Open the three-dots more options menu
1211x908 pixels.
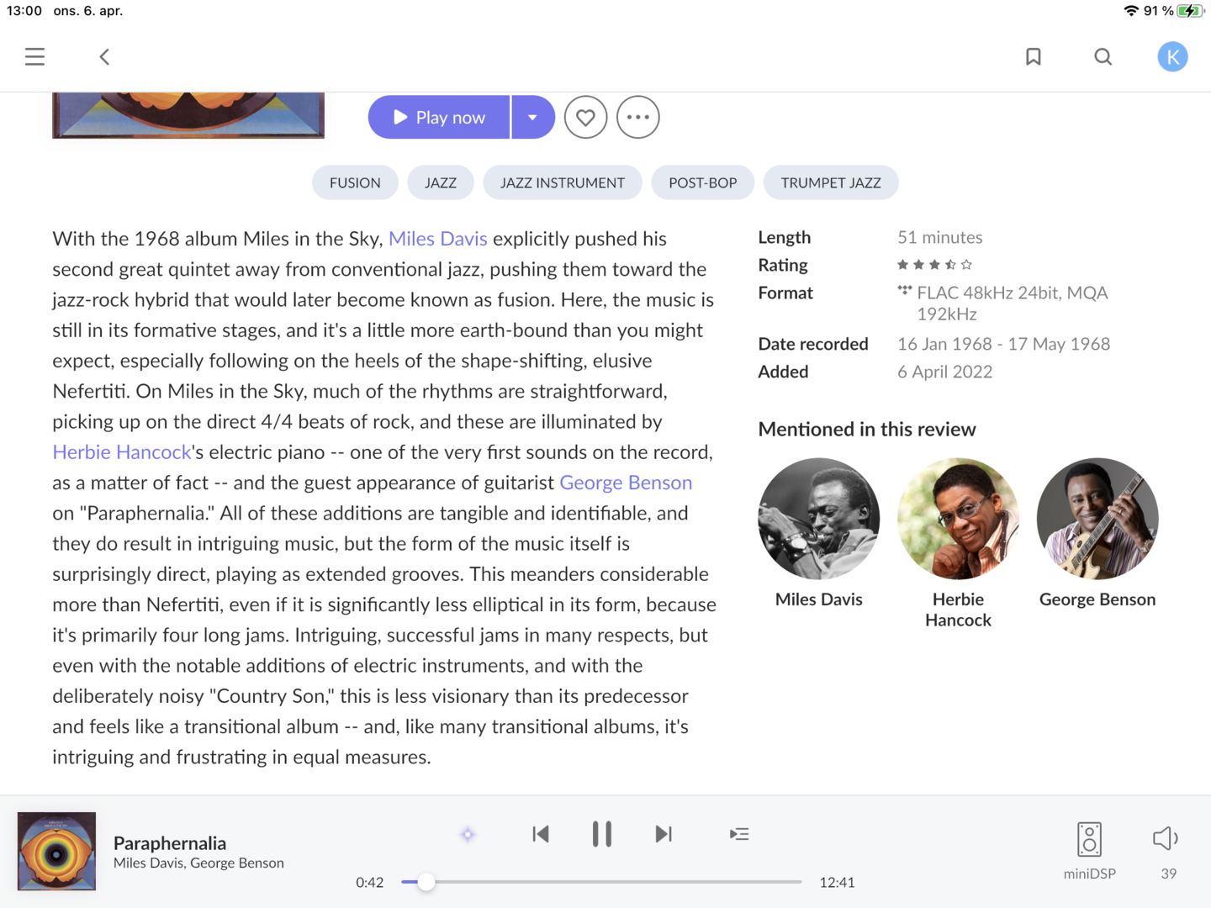click(x=637, y=117)
